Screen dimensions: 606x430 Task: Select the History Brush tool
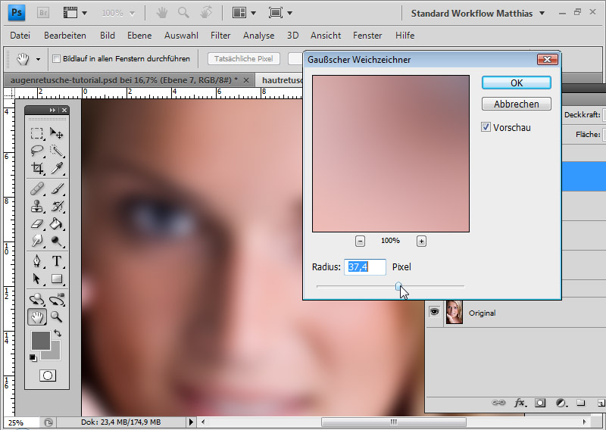pyautogui.click(x=56, y=207)
